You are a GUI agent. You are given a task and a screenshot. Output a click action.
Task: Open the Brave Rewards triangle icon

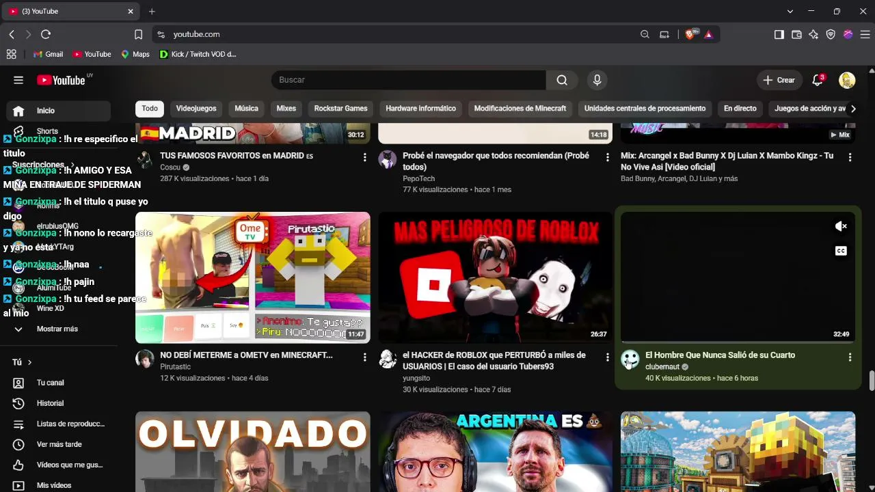[x=709, y=34]
